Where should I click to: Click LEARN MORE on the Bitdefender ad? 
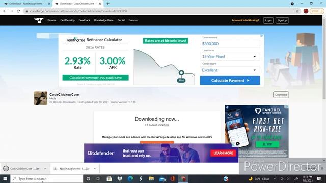tap(223, 153)
